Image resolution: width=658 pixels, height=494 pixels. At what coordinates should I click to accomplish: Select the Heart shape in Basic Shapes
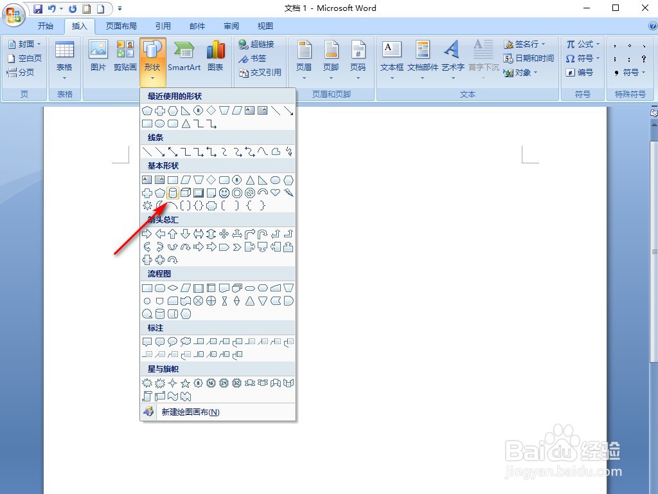(x=275, y=193)
